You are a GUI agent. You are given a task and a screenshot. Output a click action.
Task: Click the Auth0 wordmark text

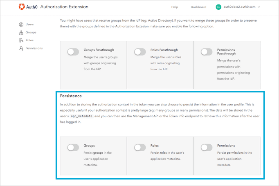point(32,7)
